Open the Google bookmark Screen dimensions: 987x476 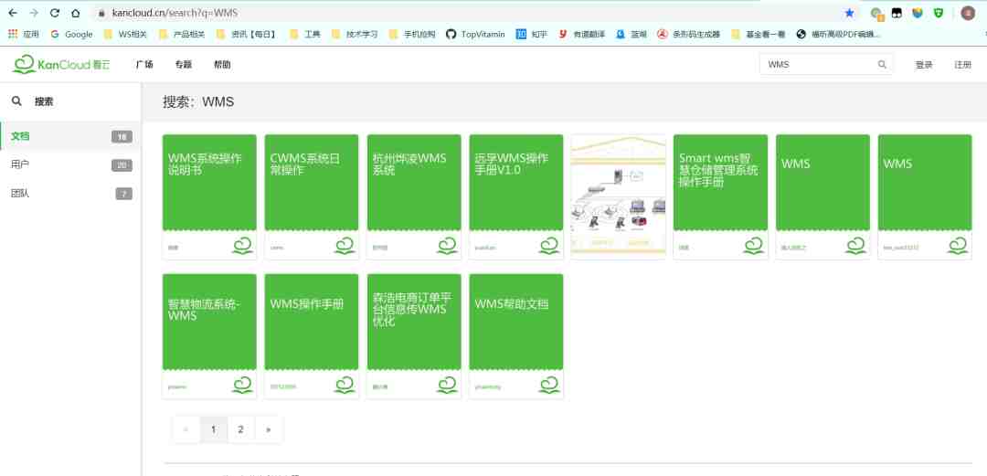tap(71, 34)
